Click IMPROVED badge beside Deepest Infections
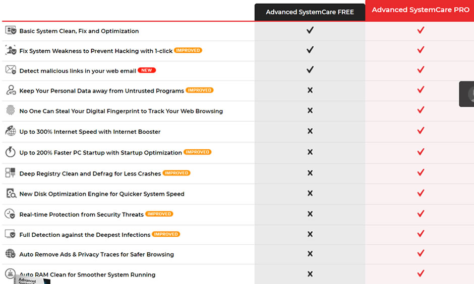 [166, 234]
